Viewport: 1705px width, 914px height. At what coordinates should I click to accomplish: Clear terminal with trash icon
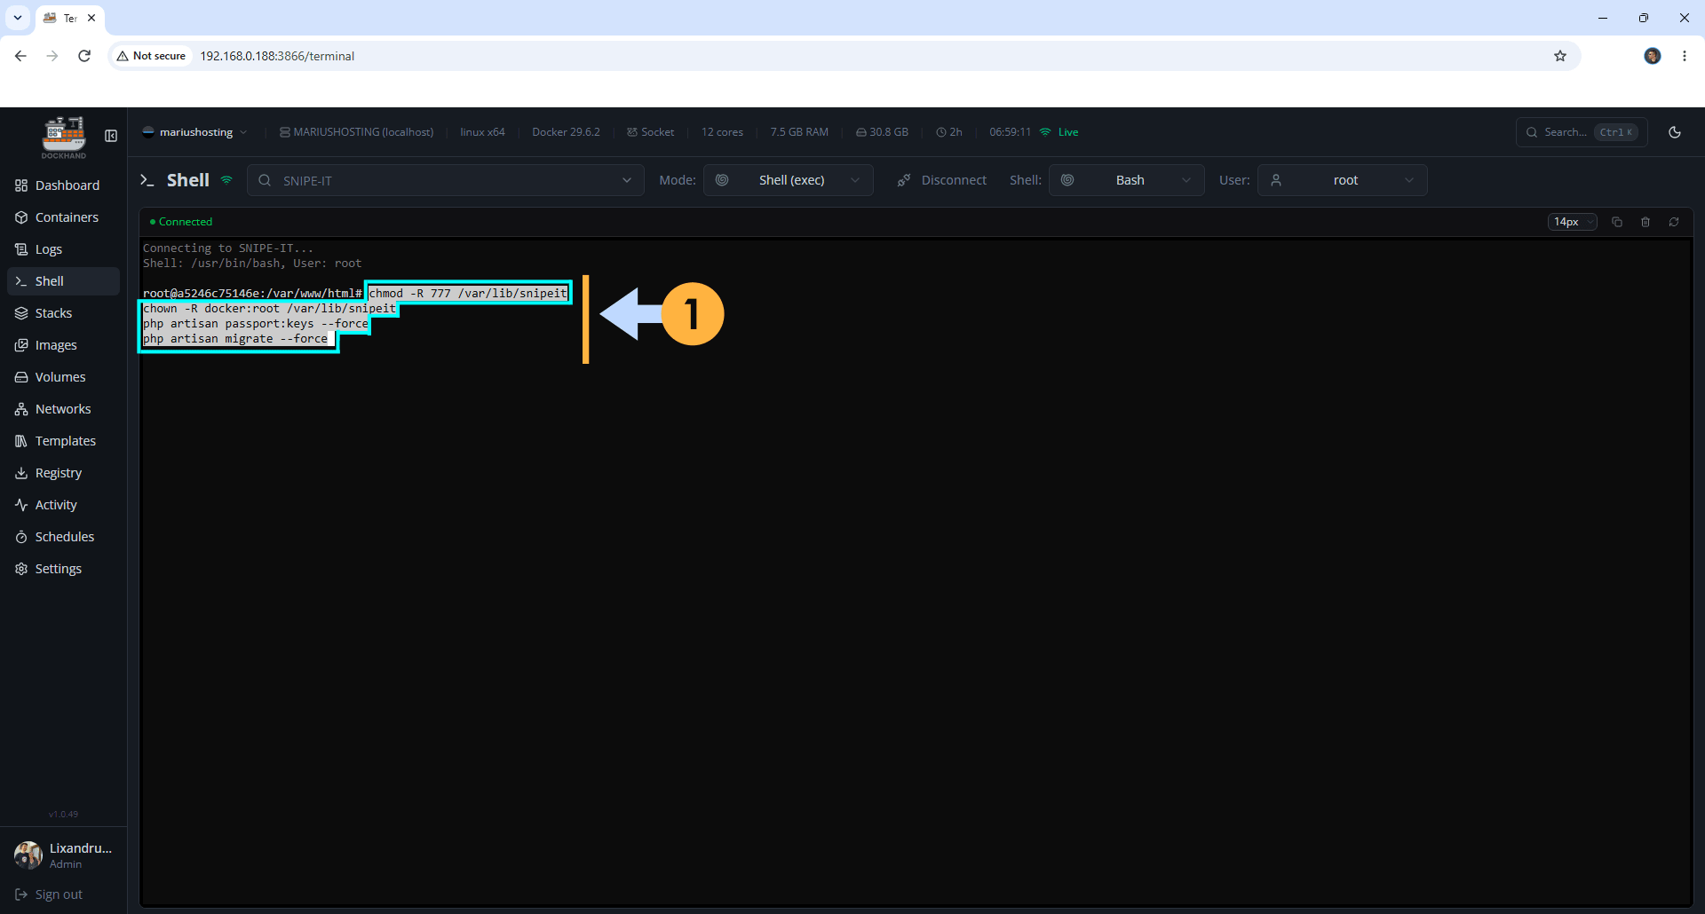[1646, 222]
